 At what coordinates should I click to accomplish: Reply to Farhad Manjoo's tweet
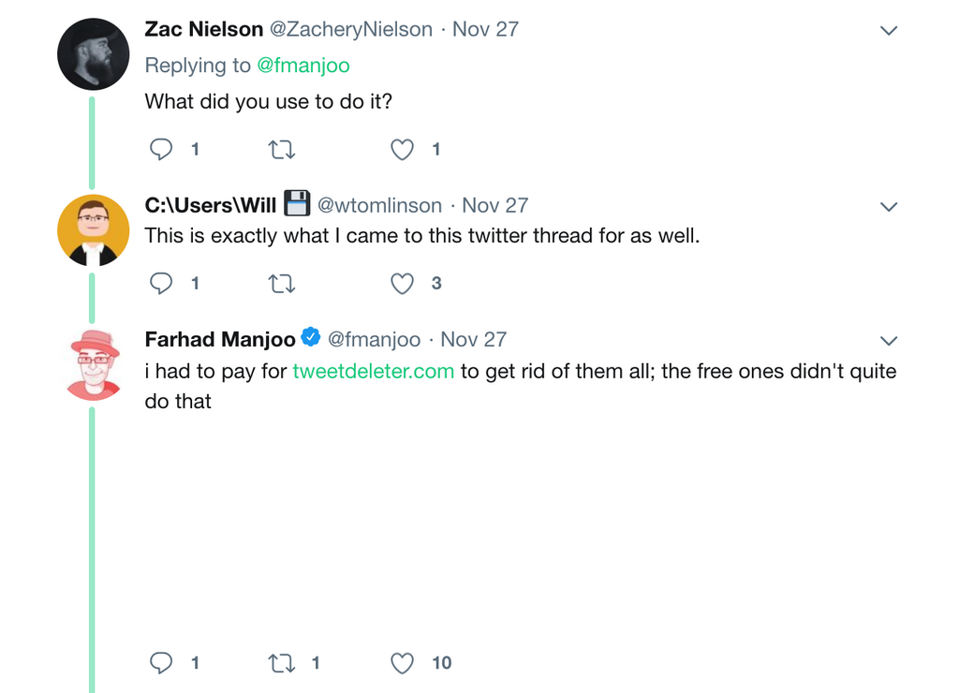(x=162, y=663)
